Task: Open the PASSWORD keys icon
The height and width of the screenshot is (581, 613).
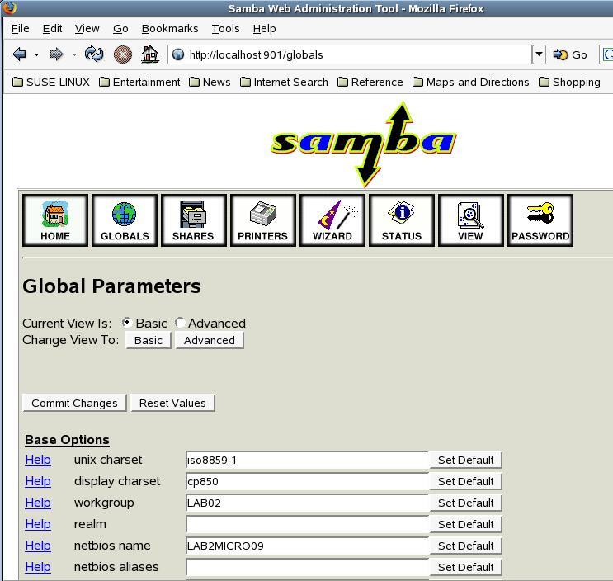Action: coord(540,220)
